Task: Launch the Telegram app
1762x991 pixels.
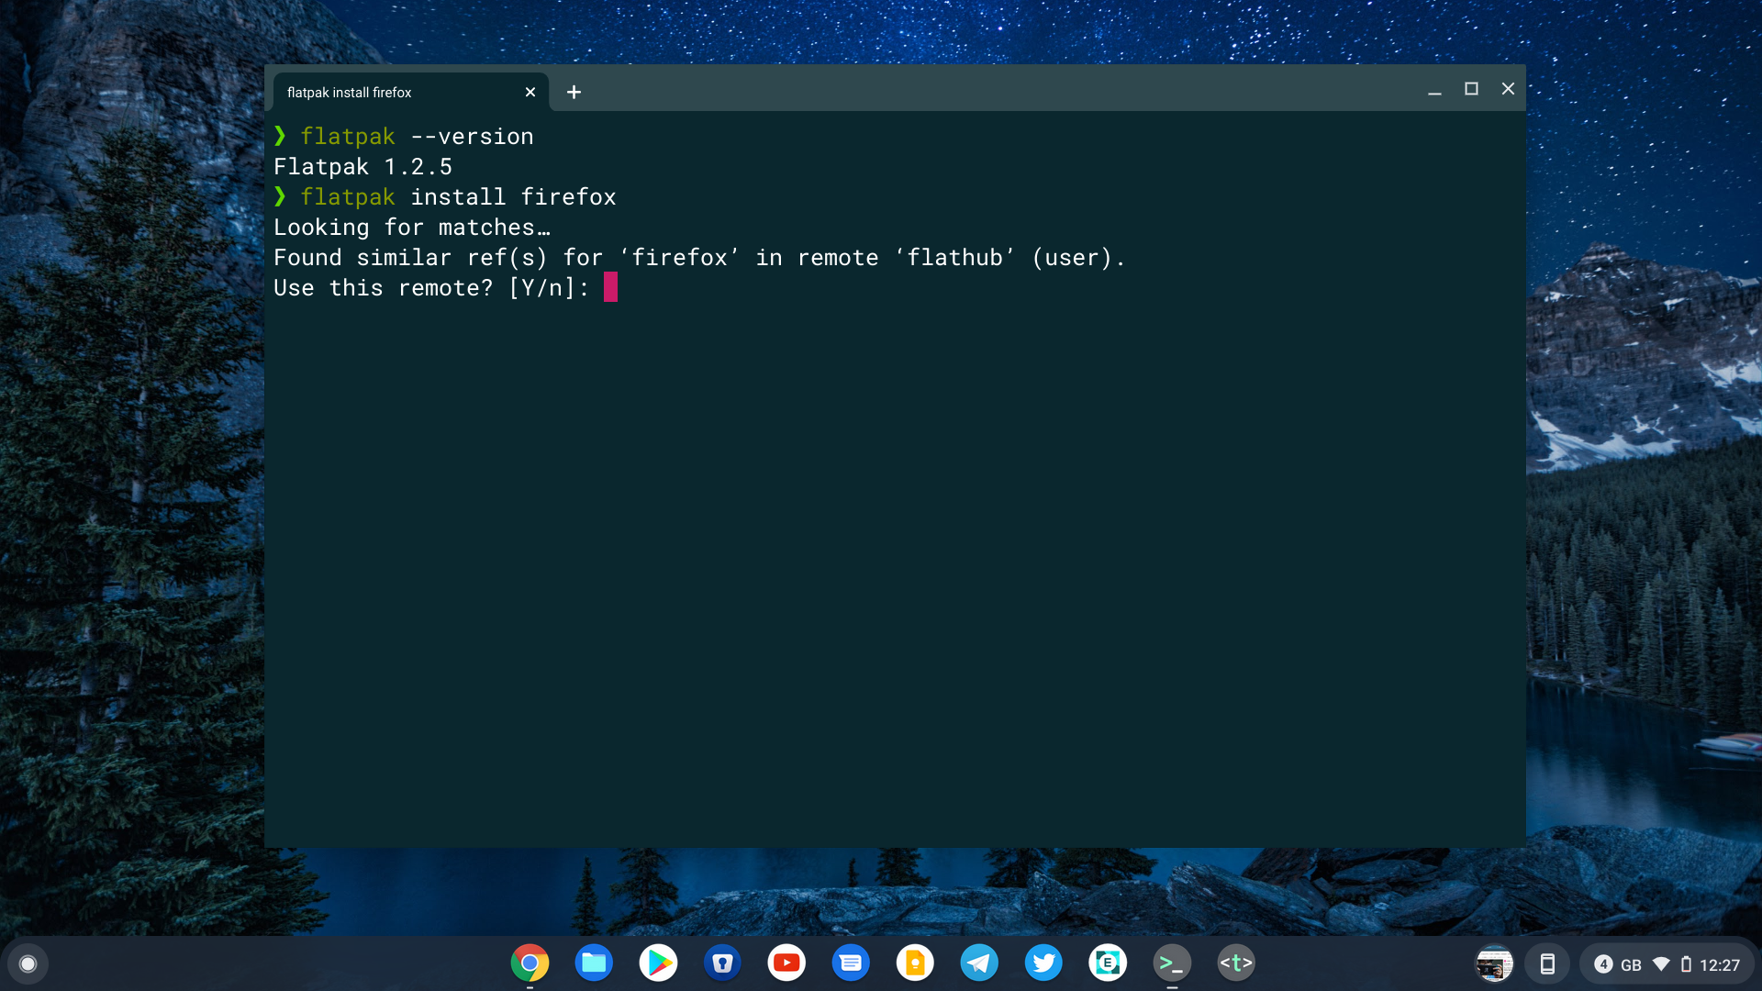Action: [979, 963]
